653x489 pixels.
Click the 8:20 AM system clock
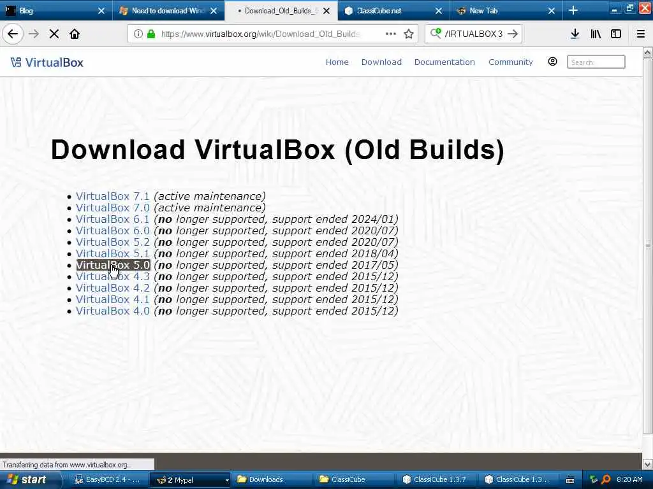point(629,479)
